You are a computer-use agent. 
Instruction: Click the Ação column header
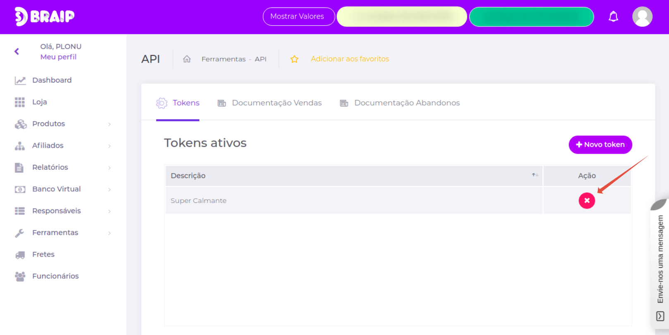point(587,176)
